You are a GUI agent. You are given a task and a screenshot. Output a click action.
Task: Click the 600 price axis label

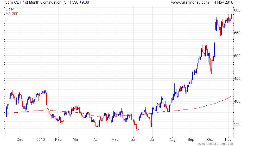point(237,10)
